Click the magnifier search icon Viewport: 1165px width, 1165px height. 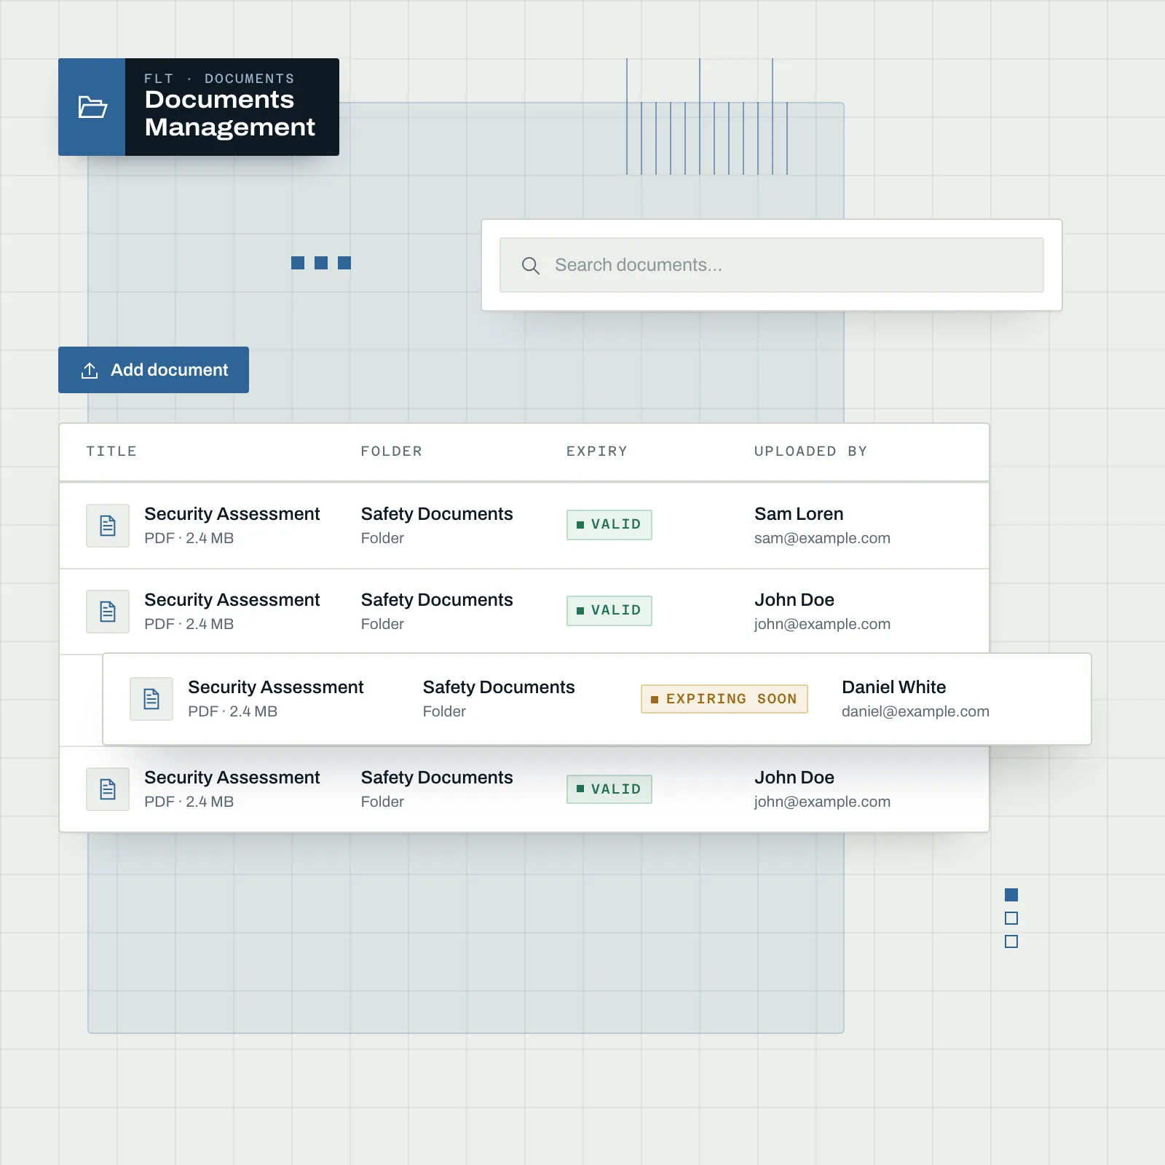[x=531, y=266]
